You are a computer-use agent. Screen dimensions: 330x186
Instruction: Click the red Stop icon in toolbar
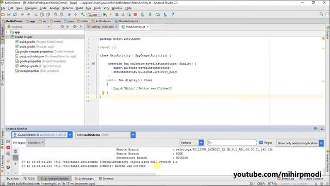[135, 14]
